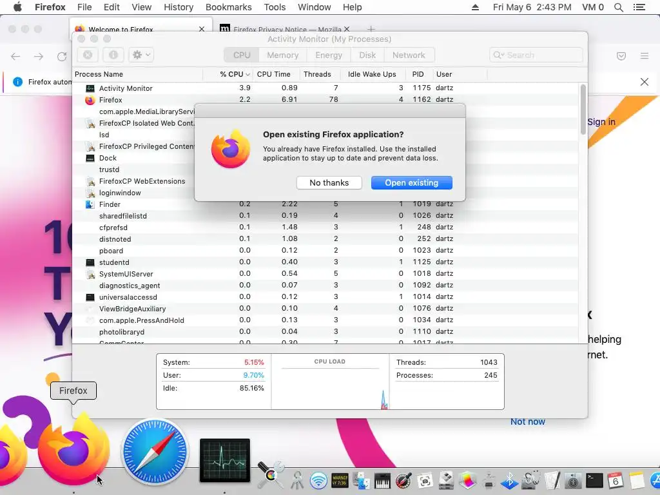660x495 pixels.
Task: Click the Not now link
Action: point(527,422)
